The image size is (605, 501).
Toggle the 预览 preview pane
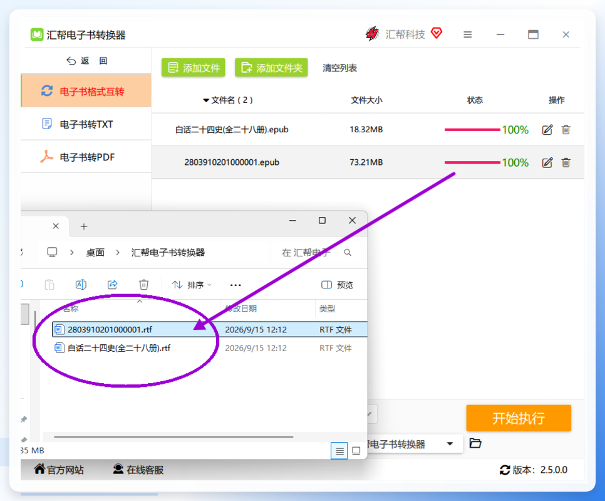coord(337,285)
